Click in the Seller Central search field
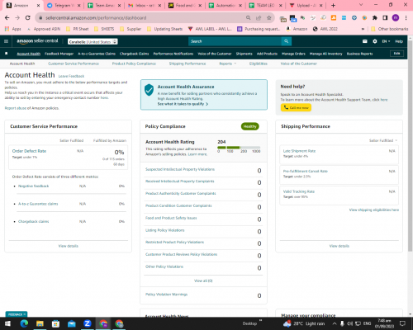413x330 pixels. tap(235, 41)
